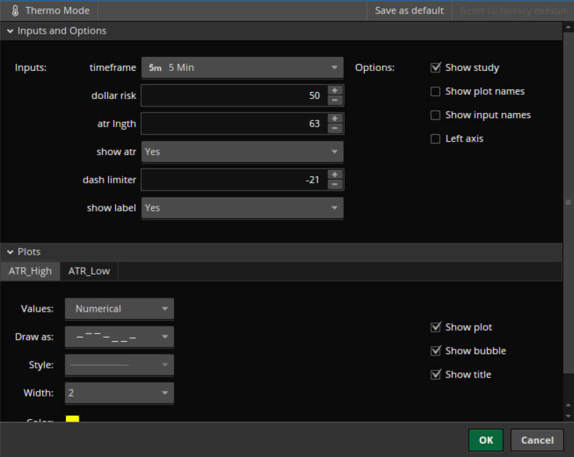Click the scrollbar up arrow at top

568,27
